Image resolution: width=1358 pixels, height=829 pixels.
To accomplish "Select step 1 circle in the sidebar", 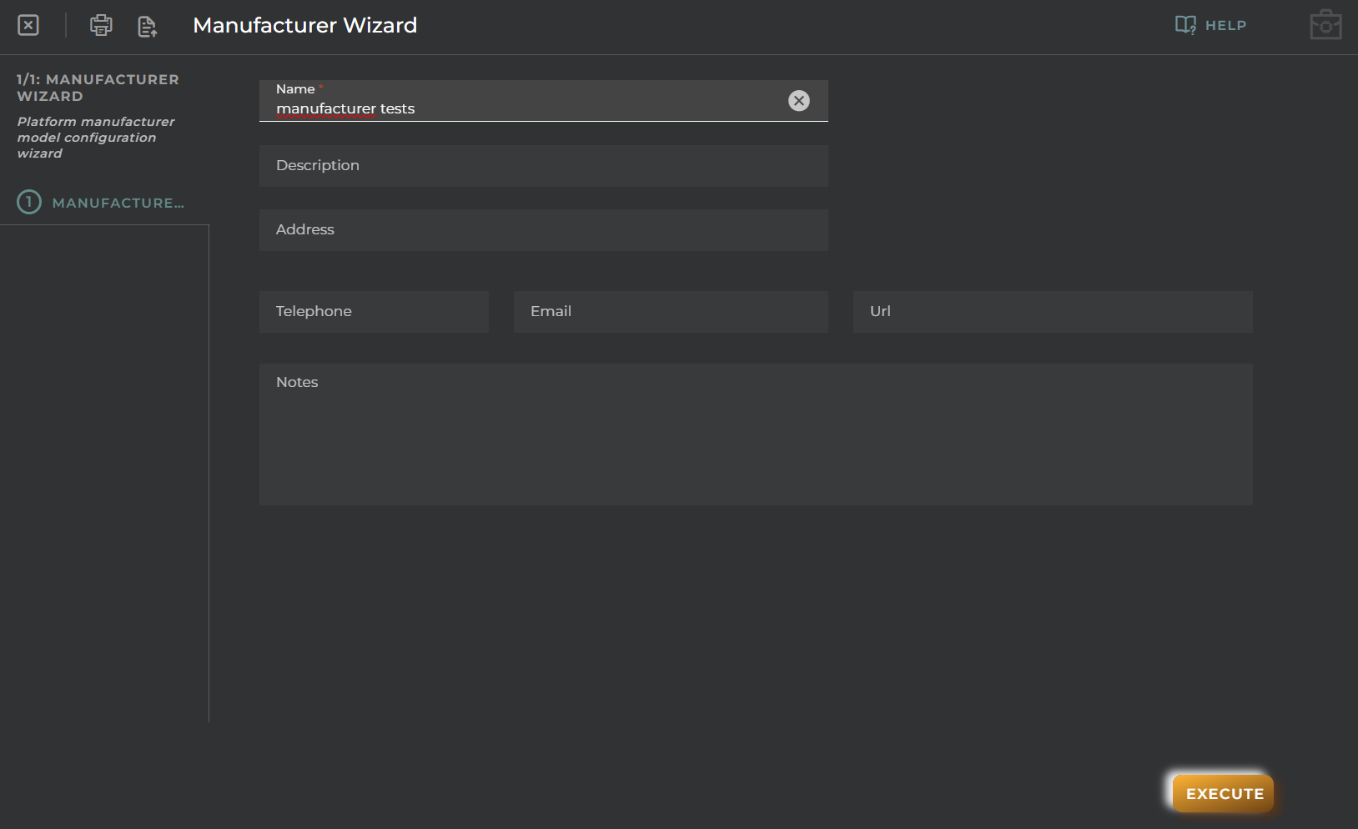I will click(29, 202).
